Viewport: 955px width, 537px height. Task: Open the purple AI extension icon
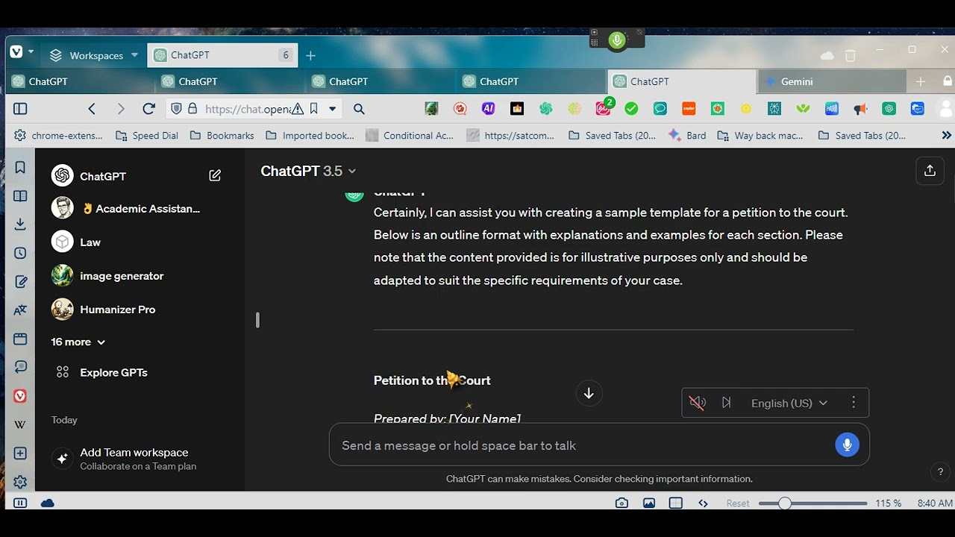point(489,109)
